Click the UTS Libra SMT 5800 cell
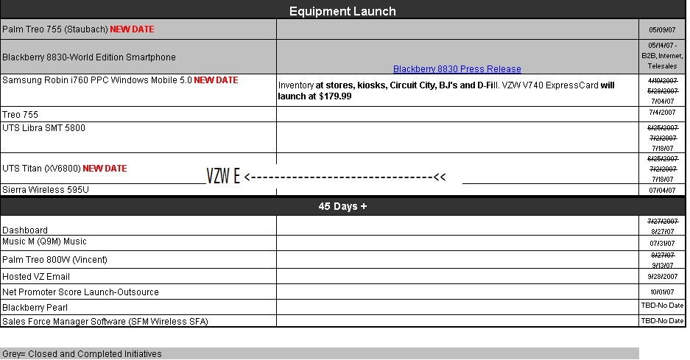The image size is (690, 360). click(138, 138)
